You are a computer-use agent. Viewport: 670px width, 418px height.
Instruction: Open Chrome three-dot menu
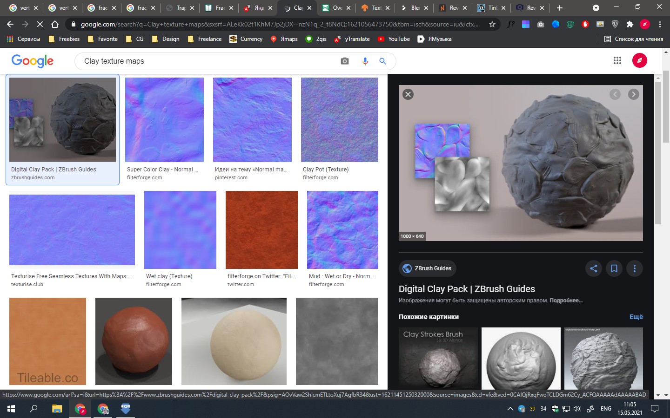coord(660,24)
